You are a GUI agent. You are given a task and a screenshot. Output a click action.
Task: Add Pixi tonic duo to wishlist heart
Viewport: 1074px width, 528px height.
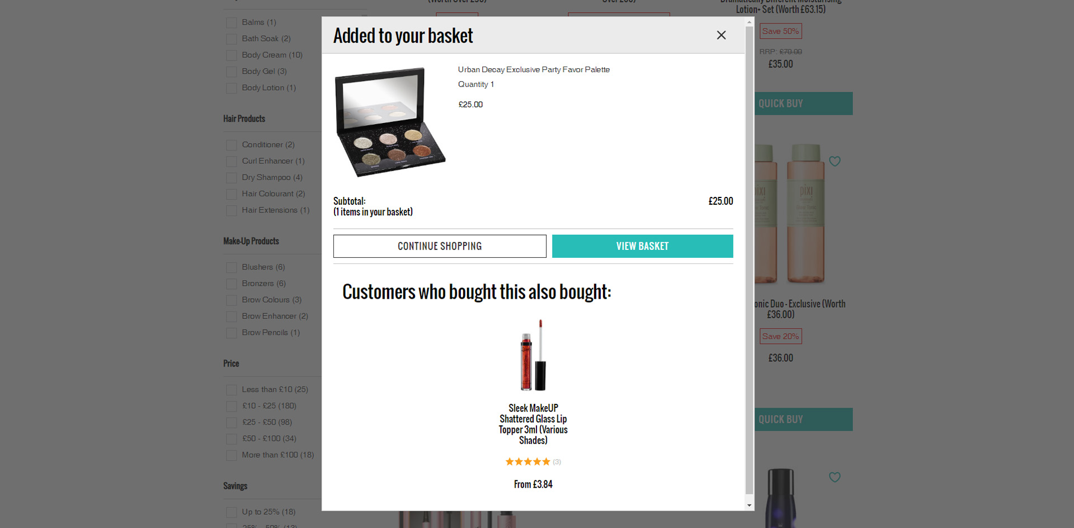835,162
